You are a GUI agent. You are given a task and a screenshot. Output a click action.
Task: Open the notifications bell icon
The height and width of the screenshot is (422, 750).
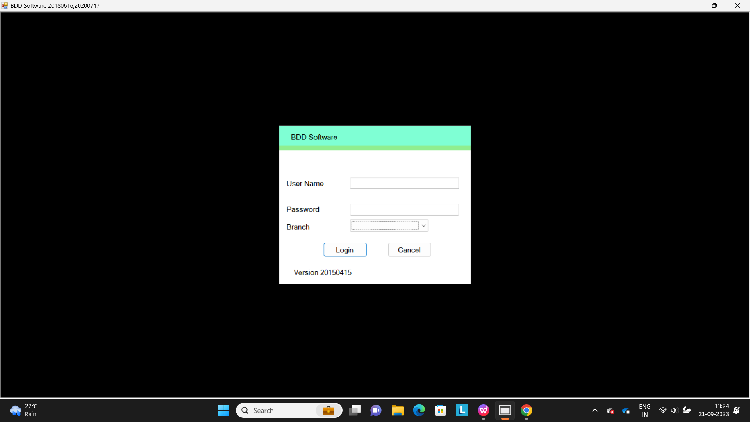tap(737, 410)
